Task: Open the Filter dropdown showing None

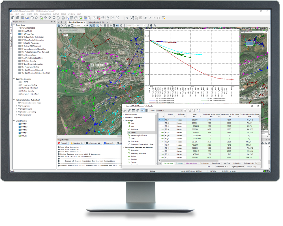Action: (x=170, y=110)
